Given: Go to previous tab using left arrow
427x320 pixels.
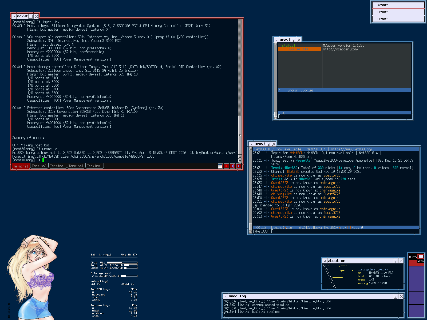Looking at the screenshot, I should coord(232,166).
